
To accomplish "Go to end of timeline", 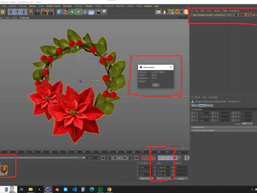I will [x=137, y=158].
